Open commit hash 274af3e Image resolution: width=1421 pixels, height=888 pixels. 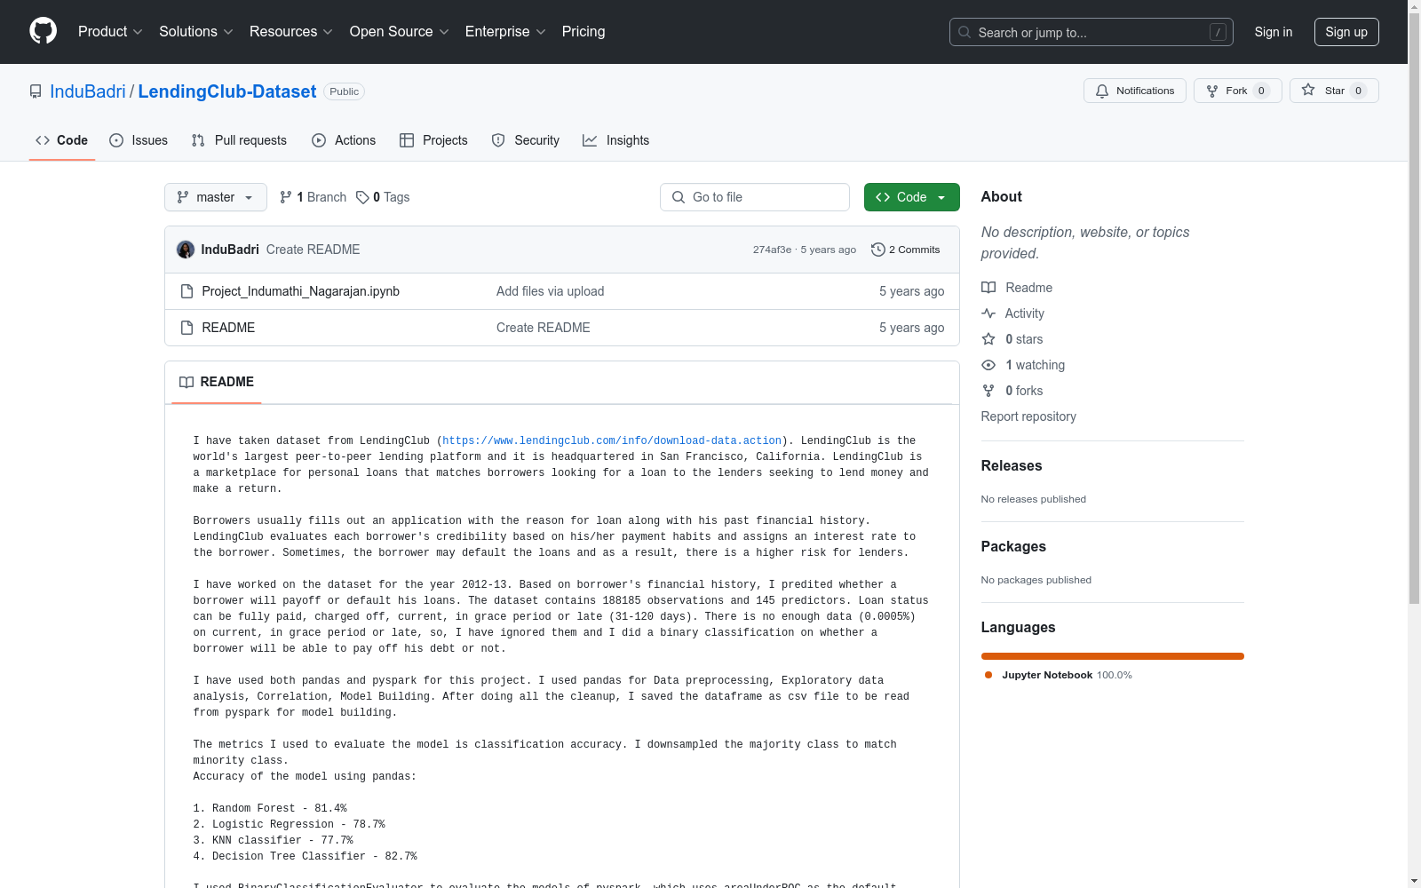[772, 250]
